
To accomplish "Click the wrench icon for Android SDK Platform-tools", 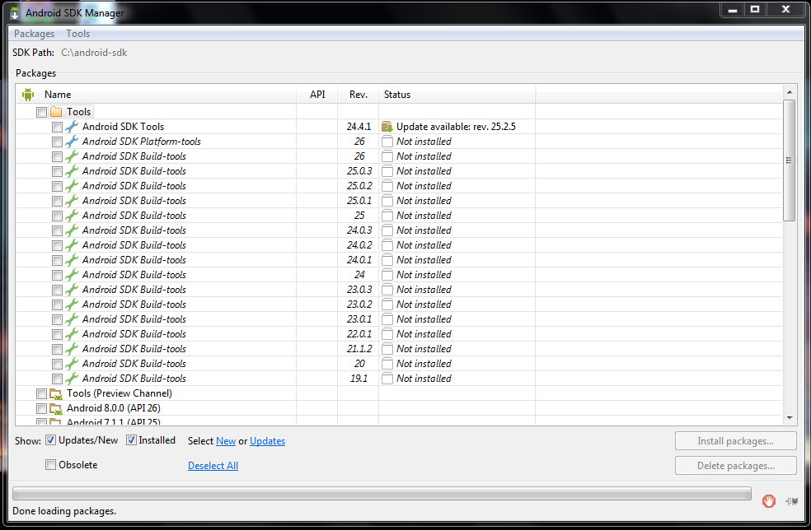I will tap(72, 142).
